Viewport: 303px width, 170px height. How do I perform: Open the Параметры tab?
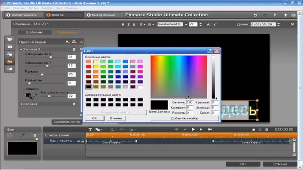pos(67,32)
